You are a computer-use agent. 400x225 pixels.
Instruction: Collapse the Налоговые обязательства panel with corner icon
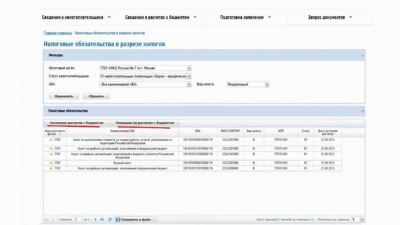tap(362, 111)
